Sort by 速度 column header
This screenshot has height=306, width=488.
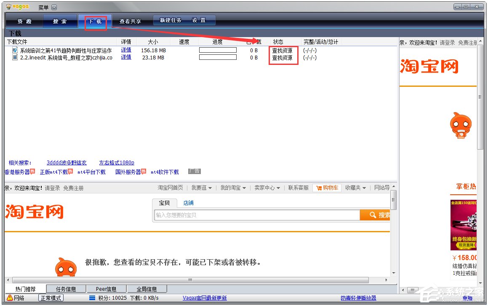[184, 42]
